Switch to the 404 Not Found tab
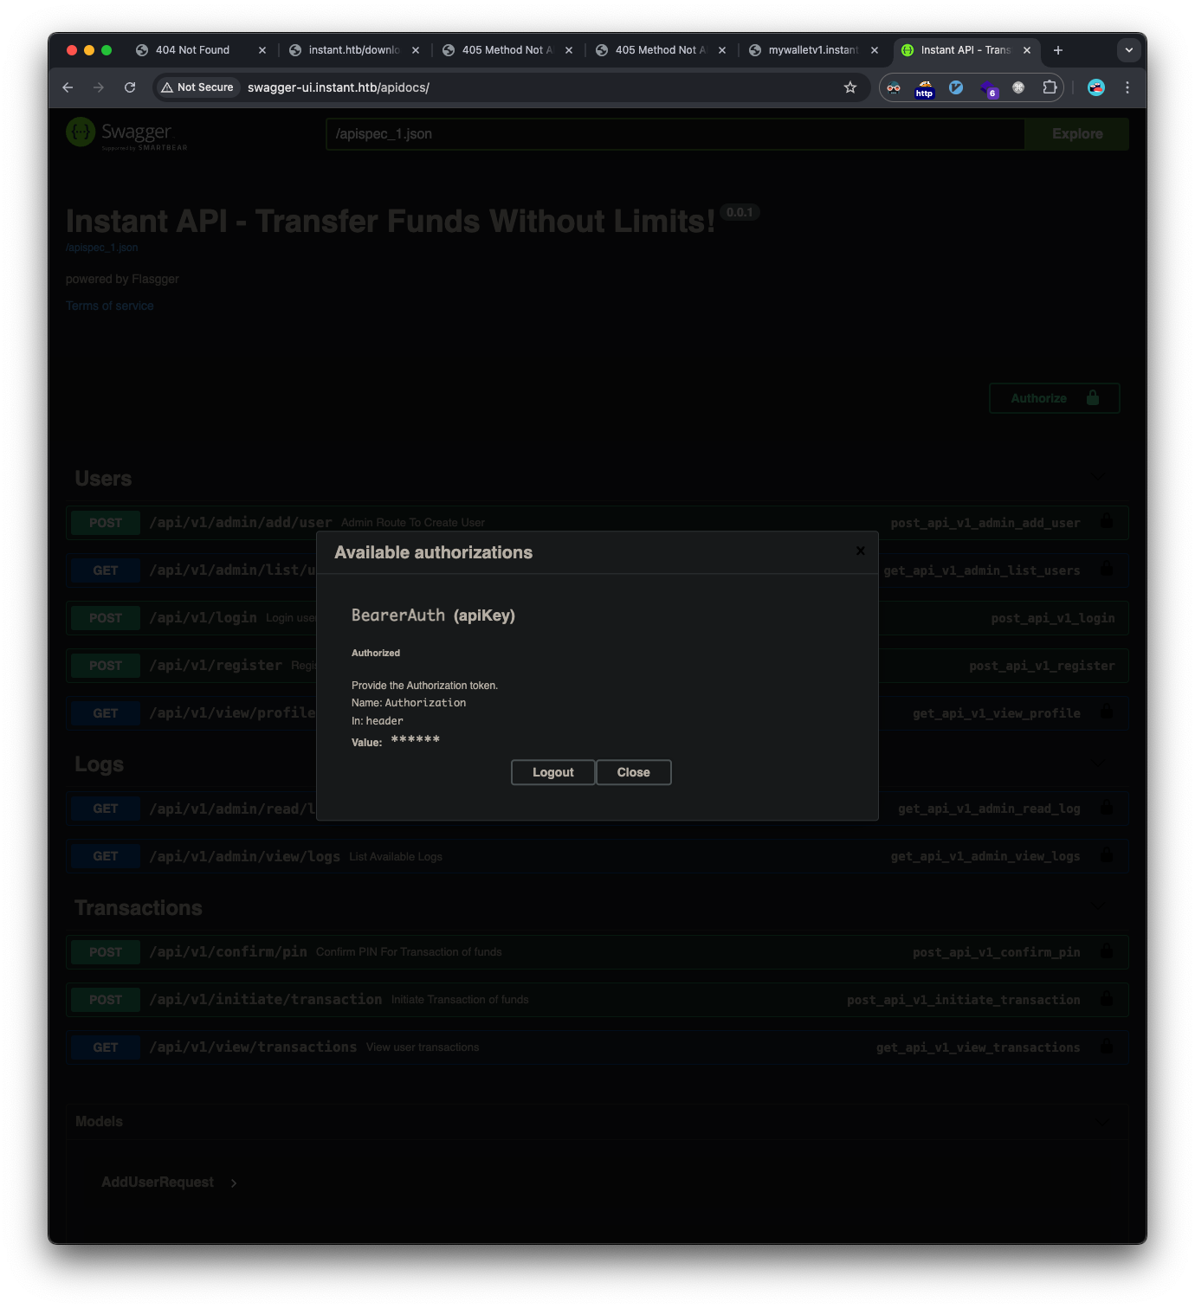This screenshot has height=1308, width=1195. [192, 50]
